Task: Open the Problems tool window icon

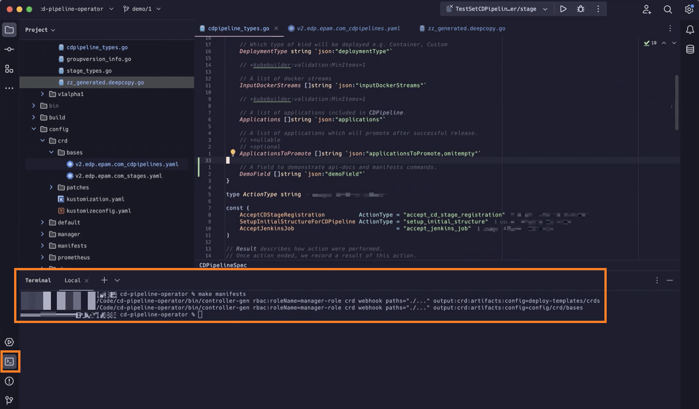Action: 9,381
